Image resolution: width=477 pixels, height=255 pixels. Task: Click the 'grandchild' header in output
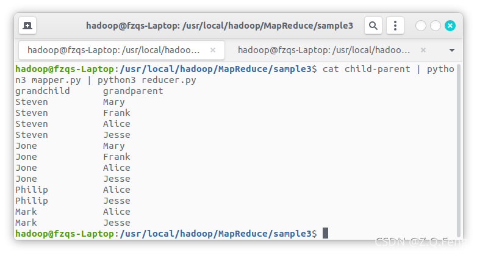point(43,91)
